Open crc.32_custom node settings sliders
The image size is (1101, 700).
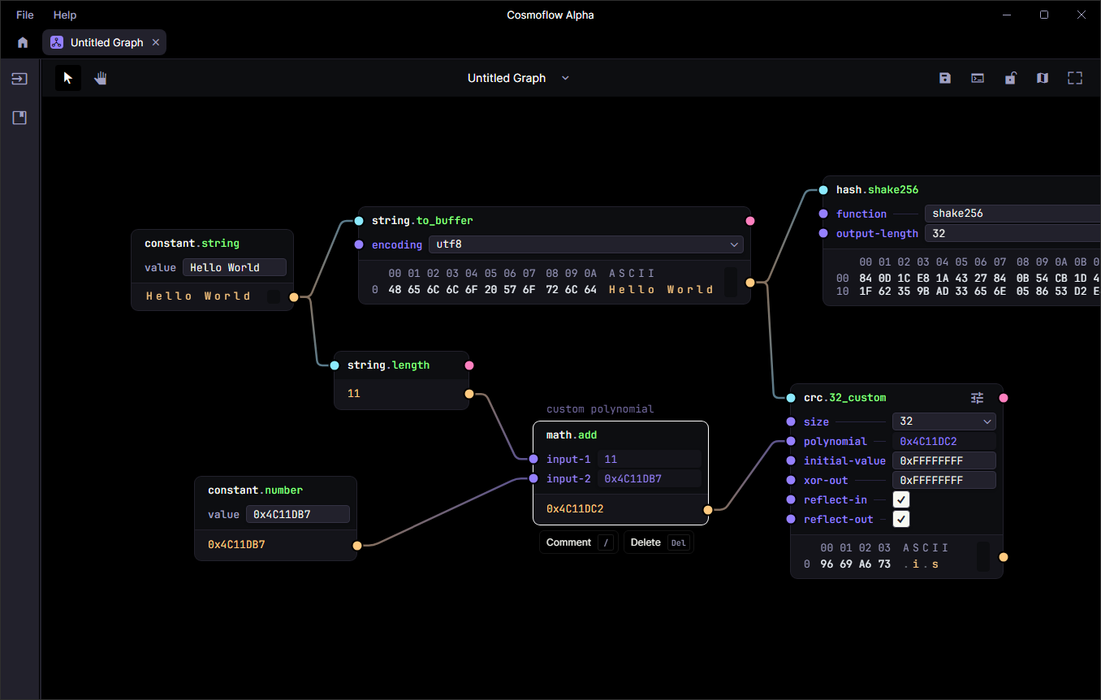coord(978,398)
